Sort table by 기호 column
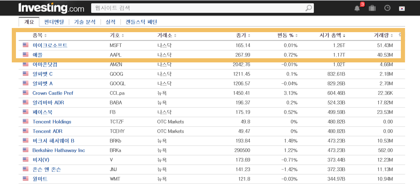Screen dimensions: 420x184 pos(117,35)
